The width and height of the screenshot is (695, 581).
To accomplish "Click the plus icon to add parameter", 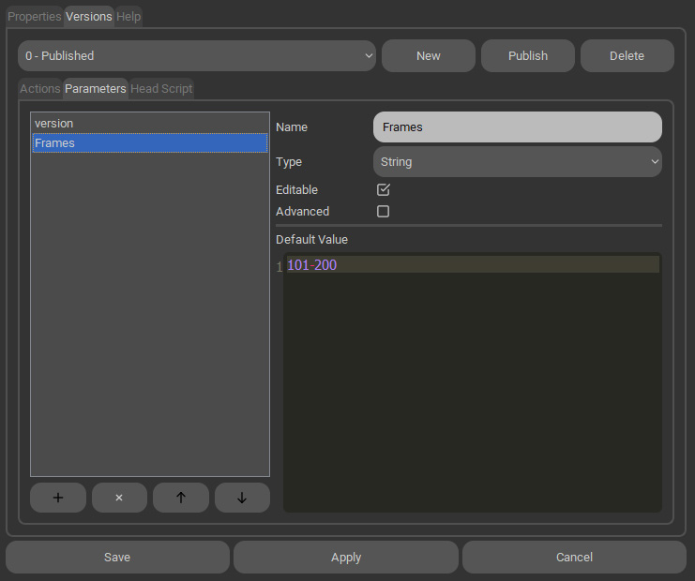I will coord(57,498).
